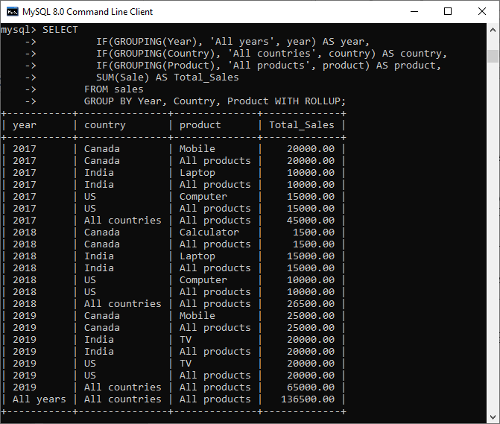The width and height of the screenshot is (500, 424).
Task: Click the 'Calculator' product cell
Action: (x=209, y=232)
